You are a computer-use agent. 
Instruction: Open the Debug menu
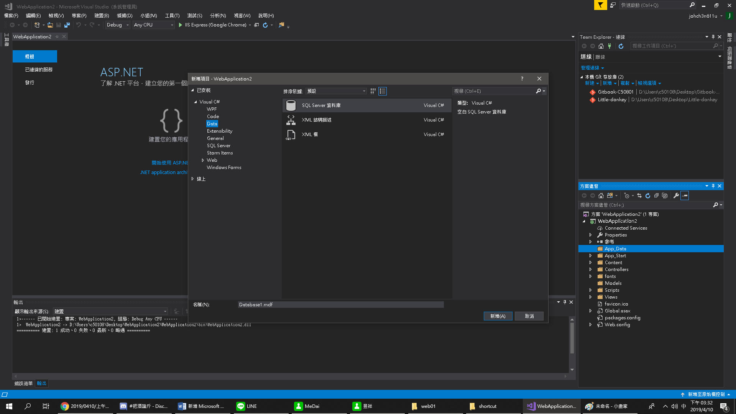125,16
